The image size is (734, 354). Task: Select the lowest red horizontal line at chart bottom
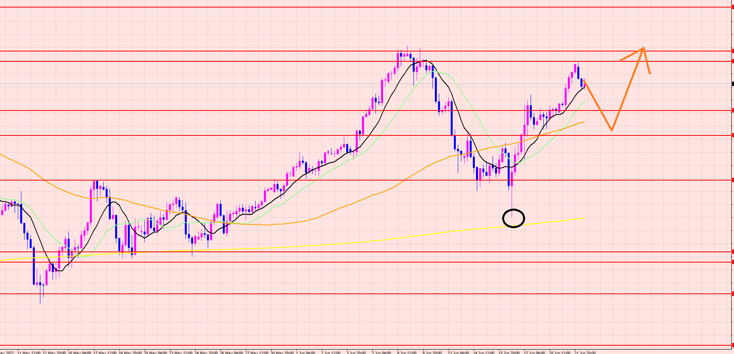coord(356,345)
